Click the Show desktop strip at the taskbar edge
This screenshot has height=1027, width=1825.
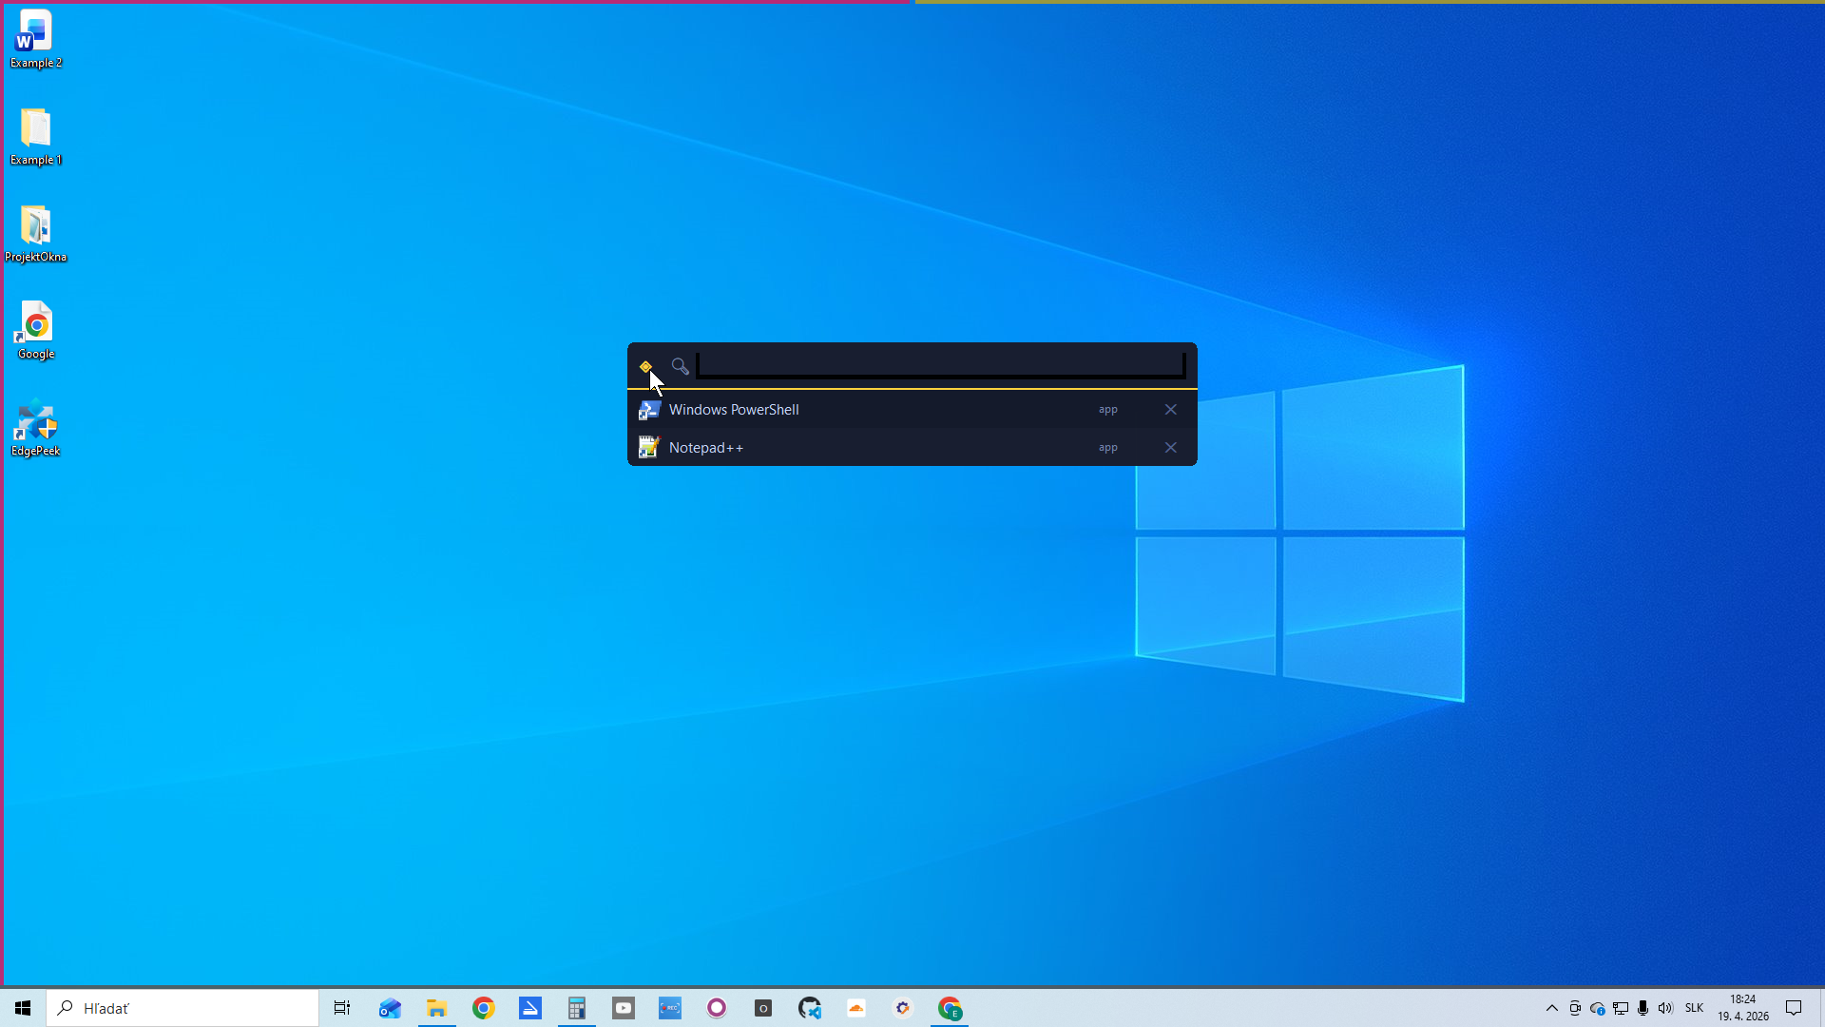[x=1821, y=1008]
